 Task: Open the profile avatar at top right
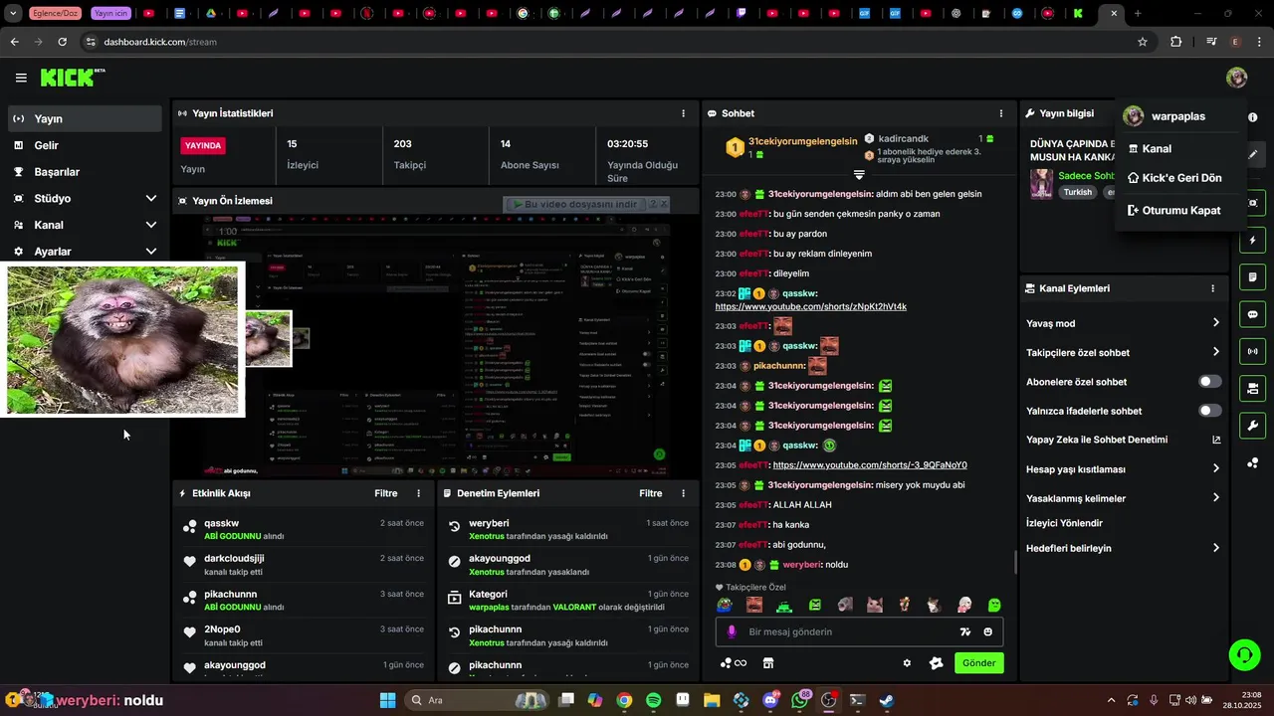[1236, 78]
